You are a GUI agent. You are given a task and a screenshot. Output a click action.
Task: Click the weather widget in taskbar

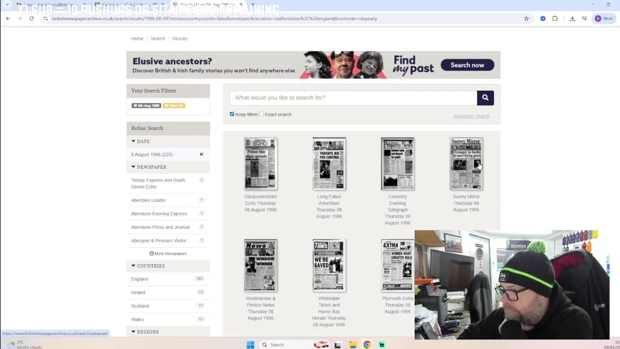(x=24, y=345)
